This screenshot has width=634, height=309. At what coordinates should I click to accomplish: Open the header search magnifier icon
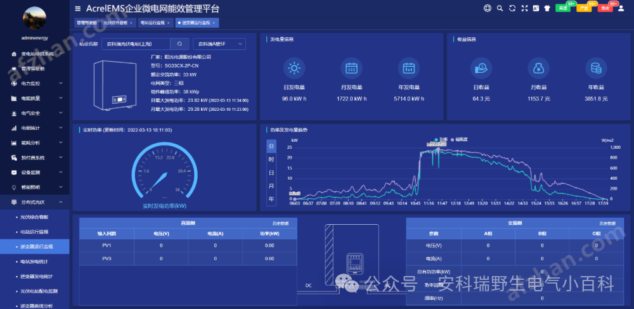click(500, 8)
